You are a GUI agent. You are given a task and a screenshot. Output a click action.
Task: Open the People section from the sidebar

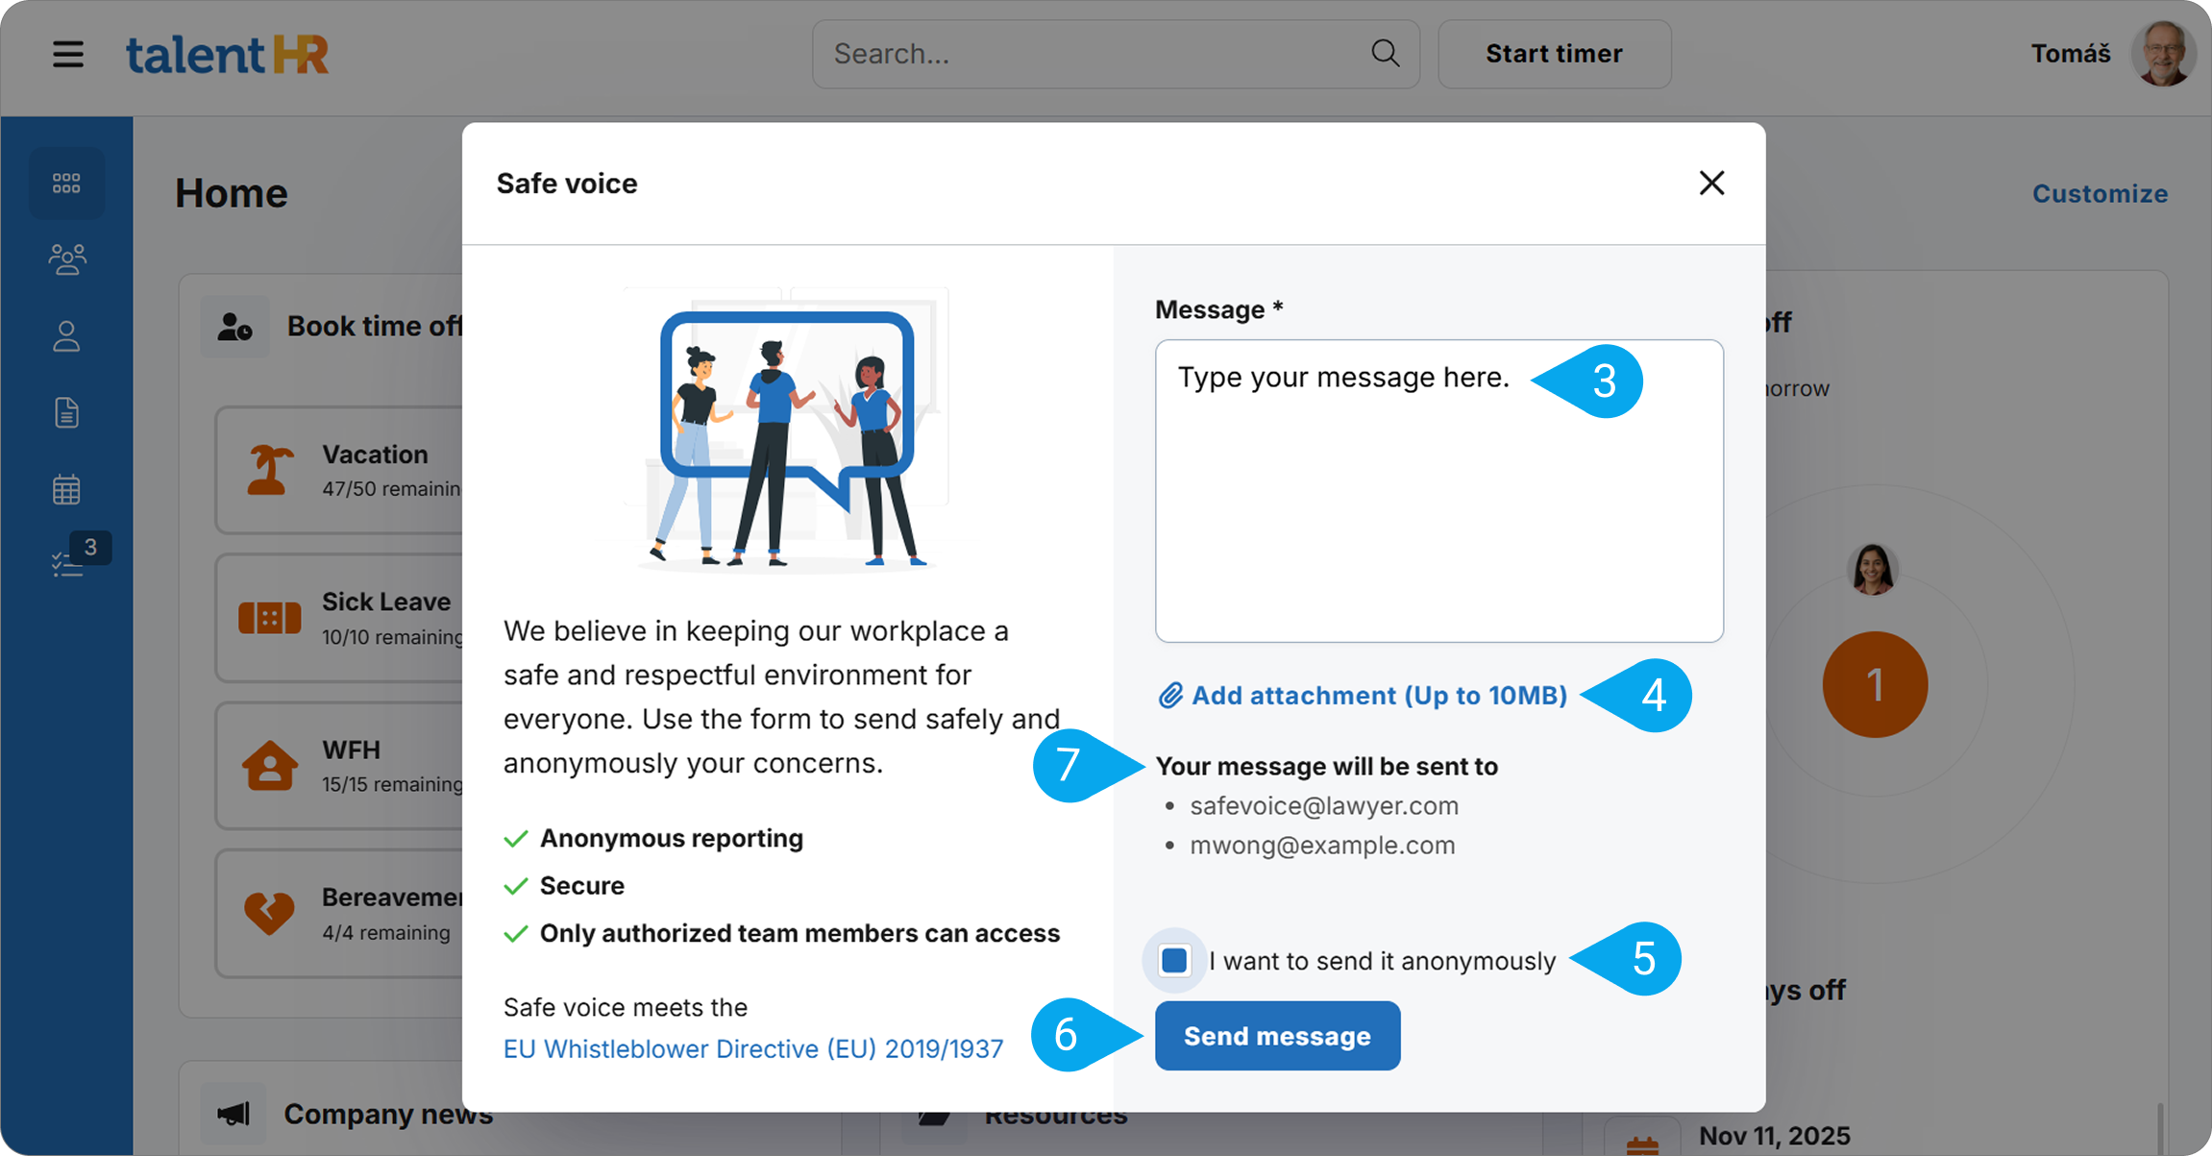[x=66, y=258]
